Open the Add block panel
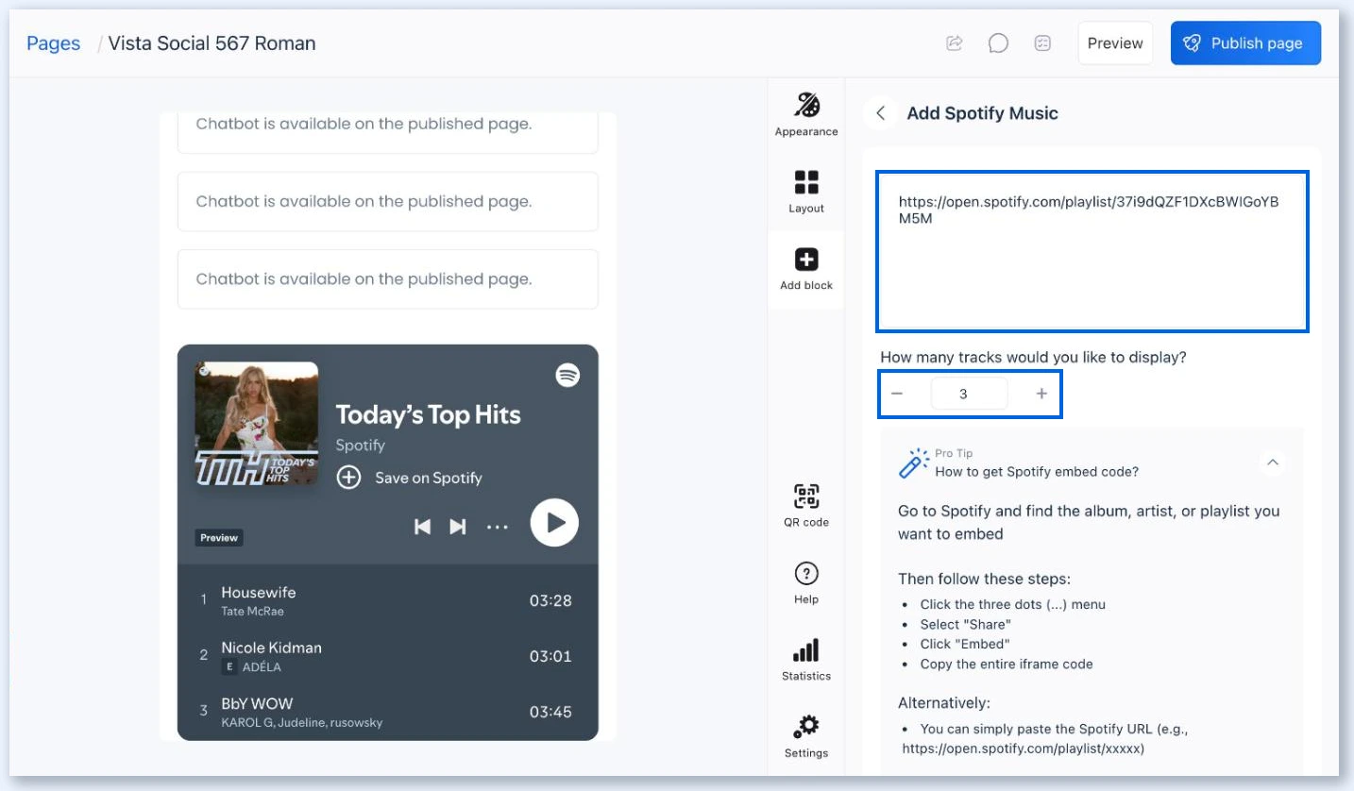Image resolution: width=1354 pixels, height=791 pixels. 806,269
